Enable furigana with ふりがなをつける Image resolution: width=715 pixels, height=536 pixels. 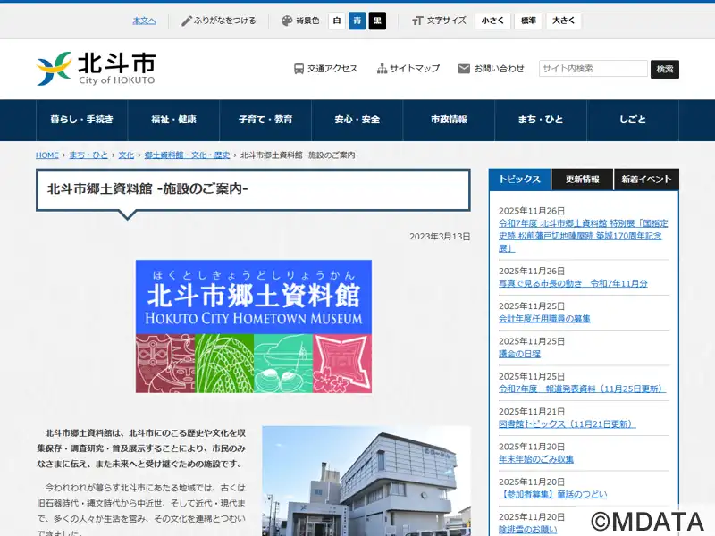coord(225,21)
